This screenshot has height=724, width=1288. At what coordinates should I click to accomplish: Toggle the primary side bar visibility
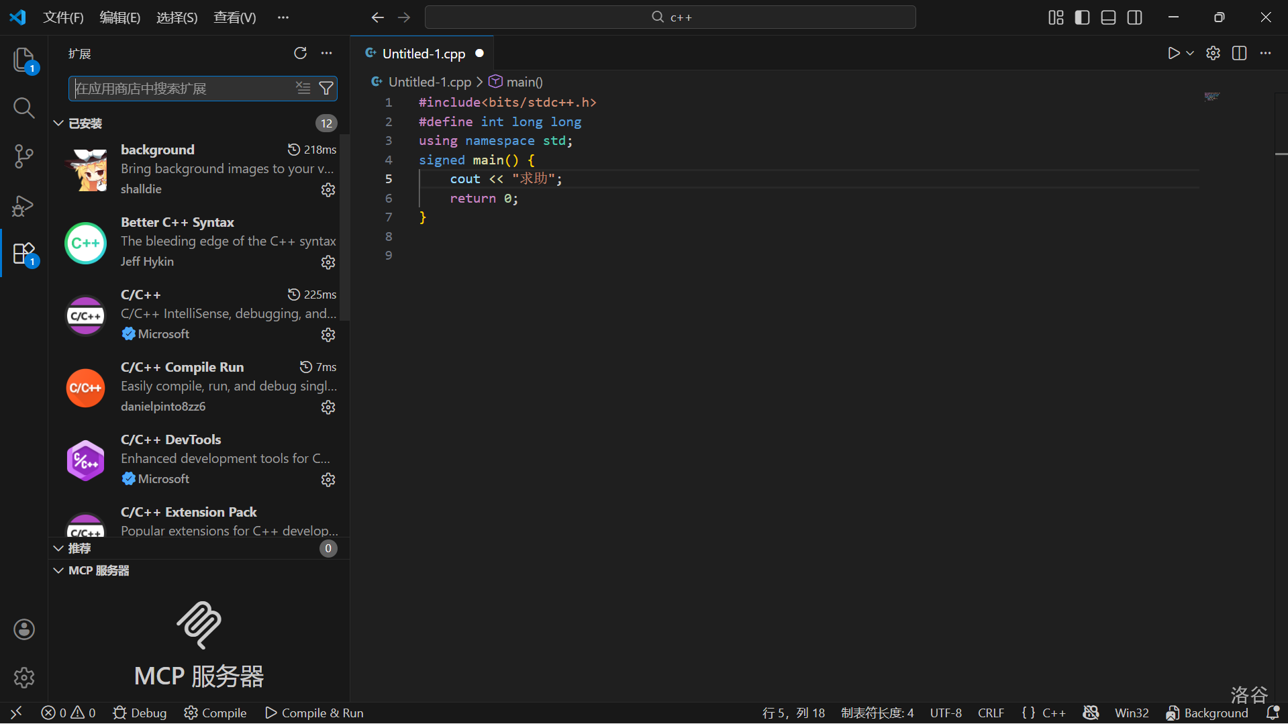[x=1082, y=17]
